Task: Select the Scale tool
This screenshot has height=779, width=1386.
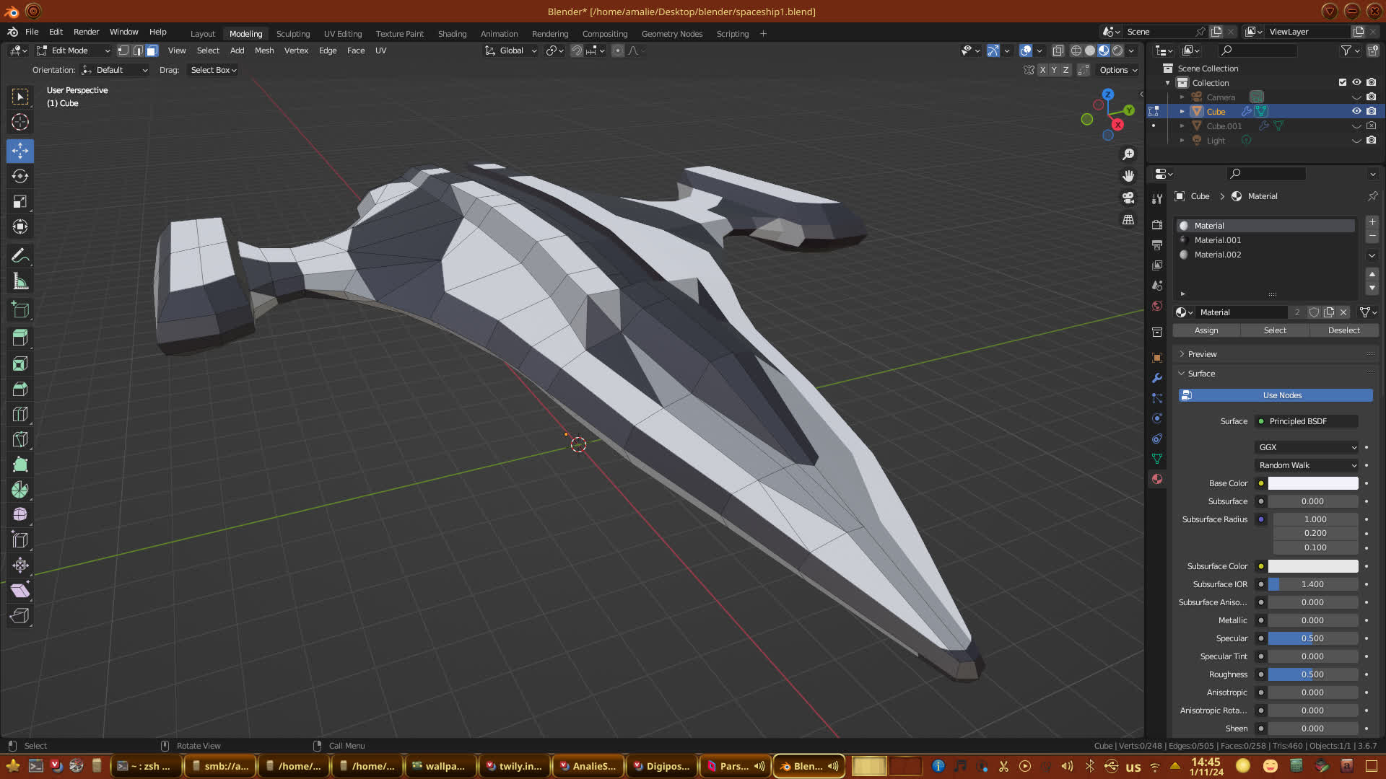Action: click(20, 202)
